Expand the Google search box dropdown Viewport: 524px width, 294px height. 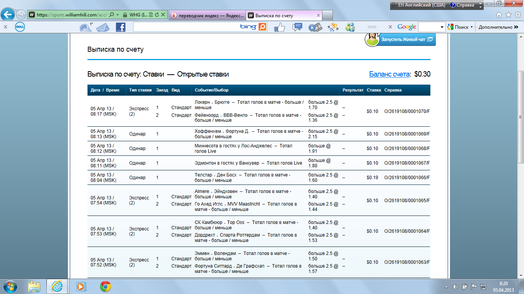(x=442, y=27)
